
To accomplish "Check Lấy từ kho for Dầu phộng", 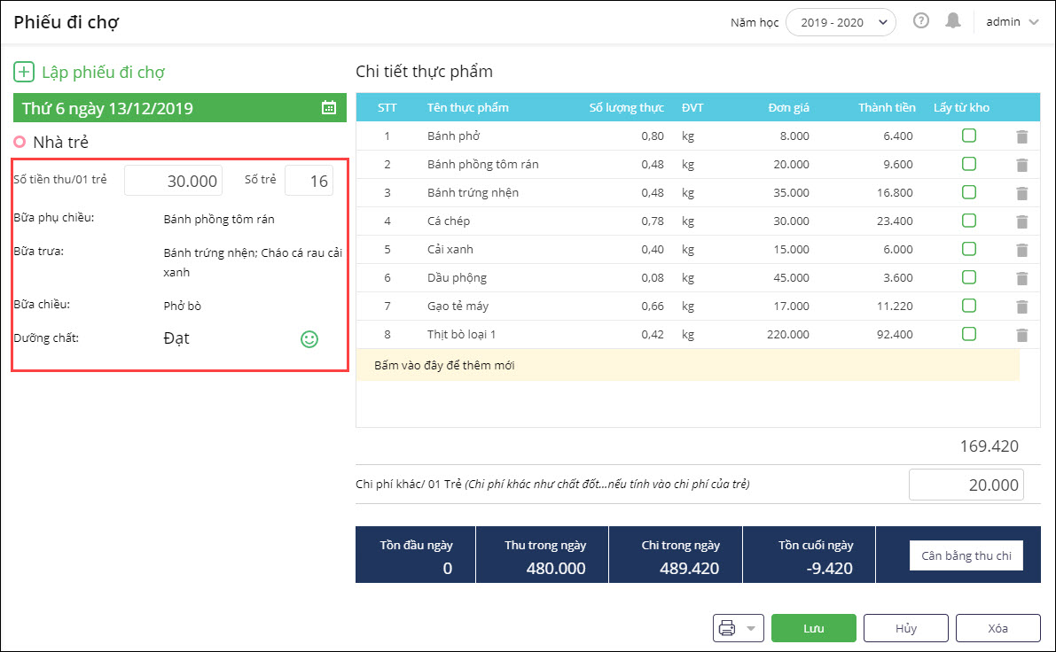I will click(x=968, y=276).
